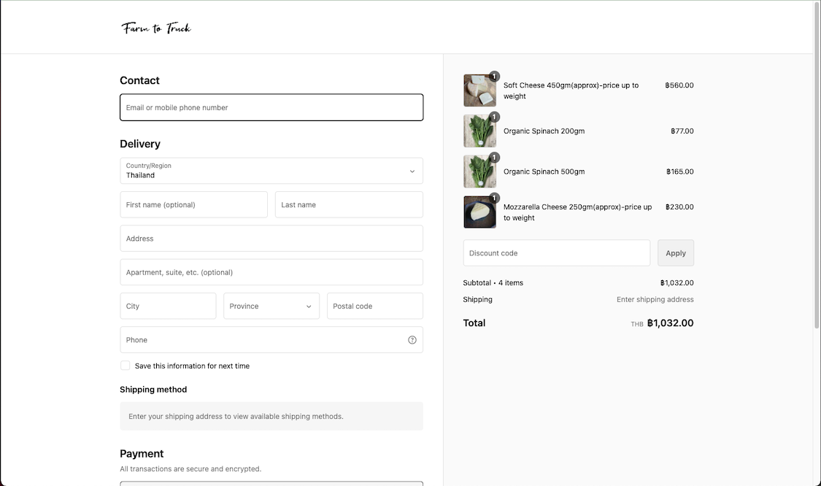Click the Last name field

pyautogui.click(x=349, y=205)
